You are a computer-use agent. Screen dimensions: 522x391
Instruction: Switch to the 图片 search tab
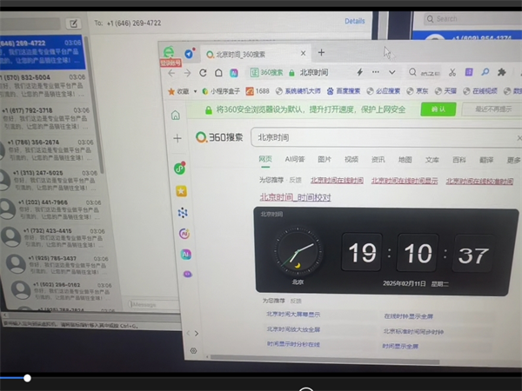pos(324,160)
